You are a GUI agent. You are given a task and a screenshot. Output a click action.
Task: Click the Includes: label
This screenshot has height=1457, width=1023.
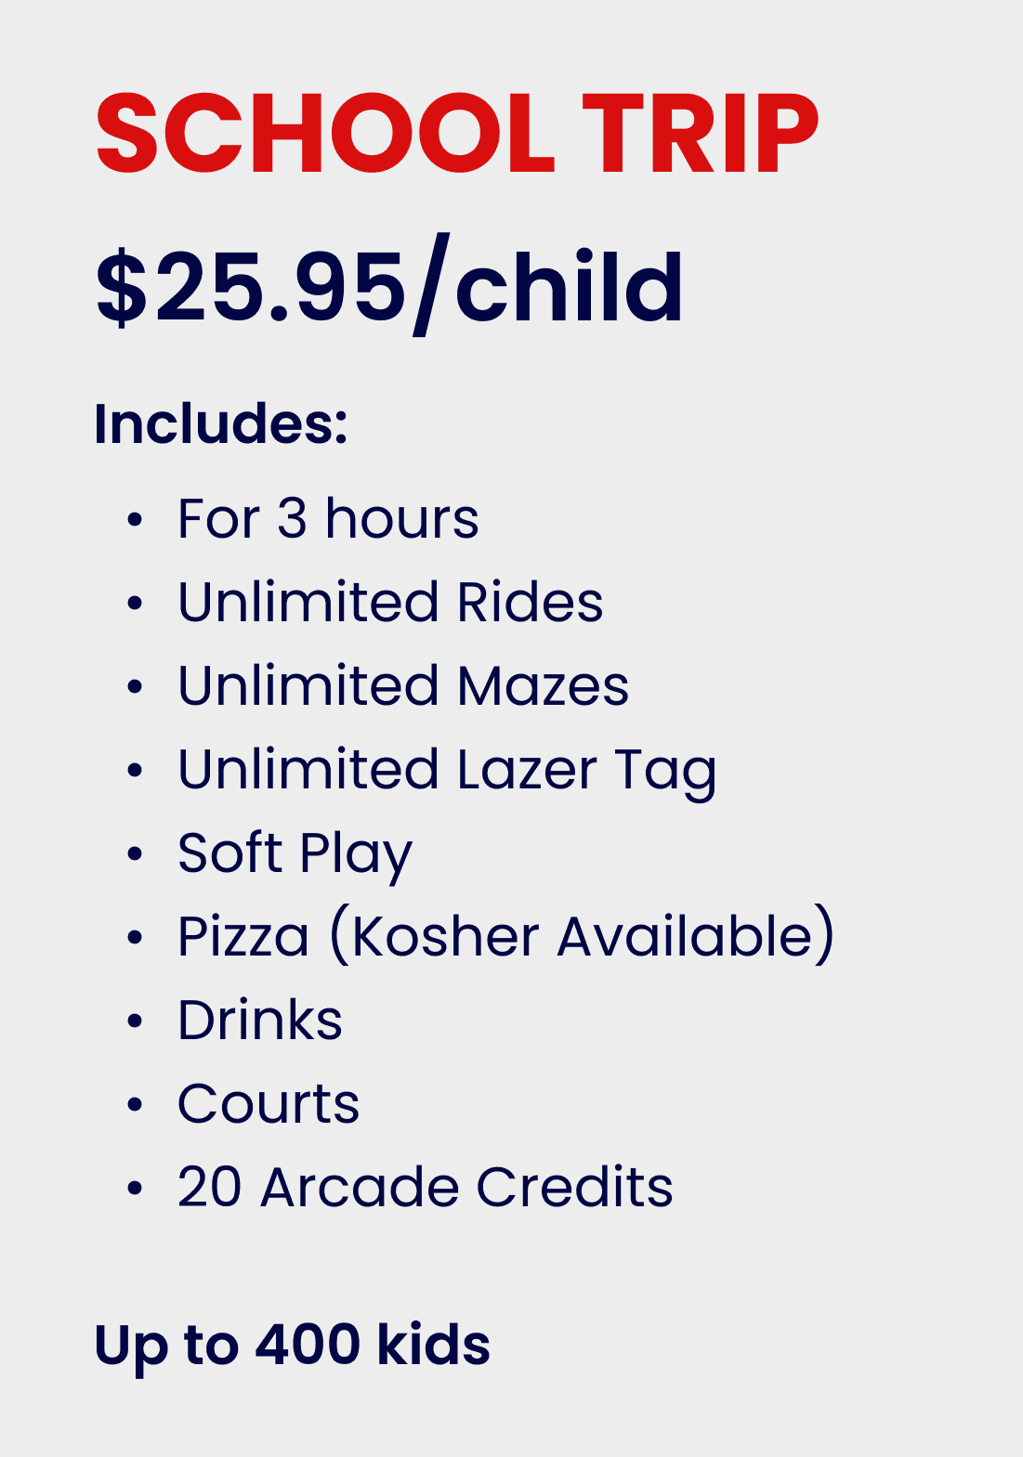tap(221, 424)
